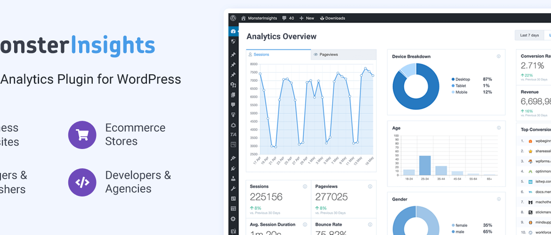Click the 25-34 bar in Age chart
The width and height of the screenshot is (551, 235).
pos(425,165)
